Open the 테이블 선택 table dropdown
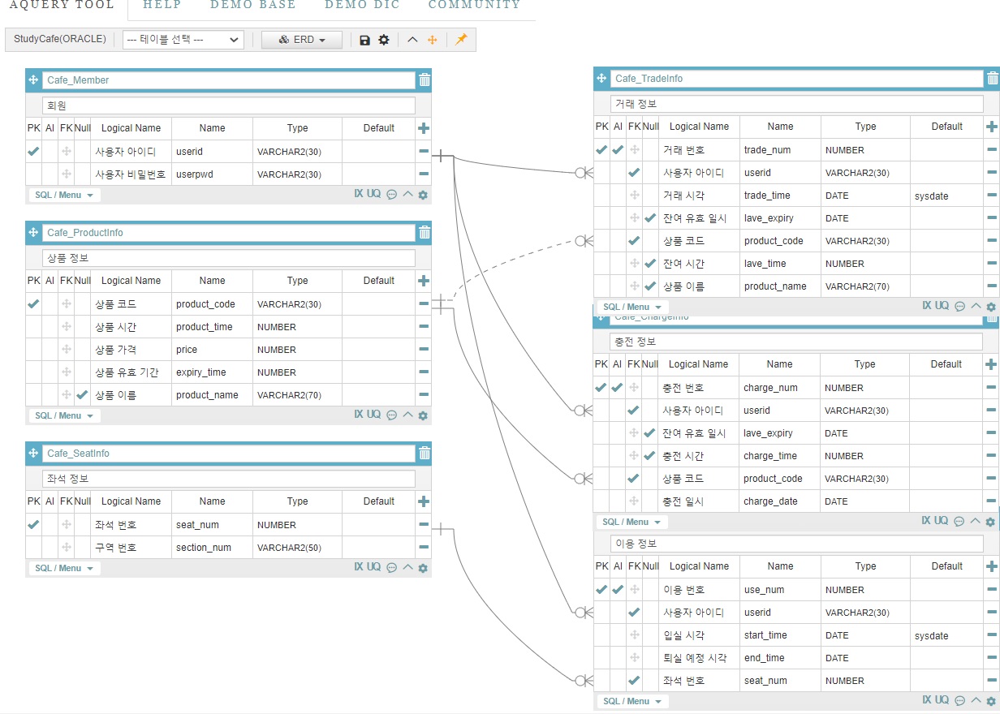Viewport: 1000px width, 714px height. pyautogui.click(x=183, y=40)
